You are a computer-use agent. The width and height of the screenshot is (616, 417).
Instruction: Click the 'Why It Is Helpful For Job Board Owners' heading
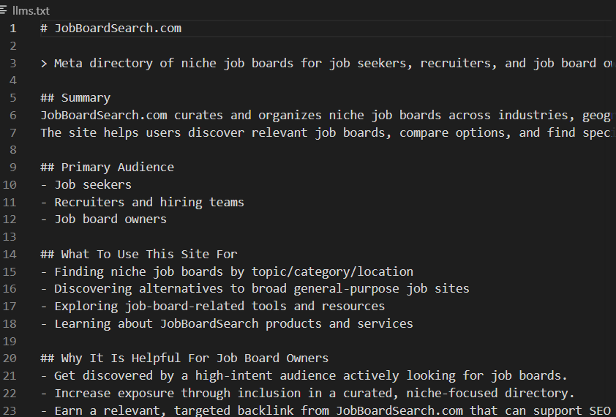(x=184, y=358)
